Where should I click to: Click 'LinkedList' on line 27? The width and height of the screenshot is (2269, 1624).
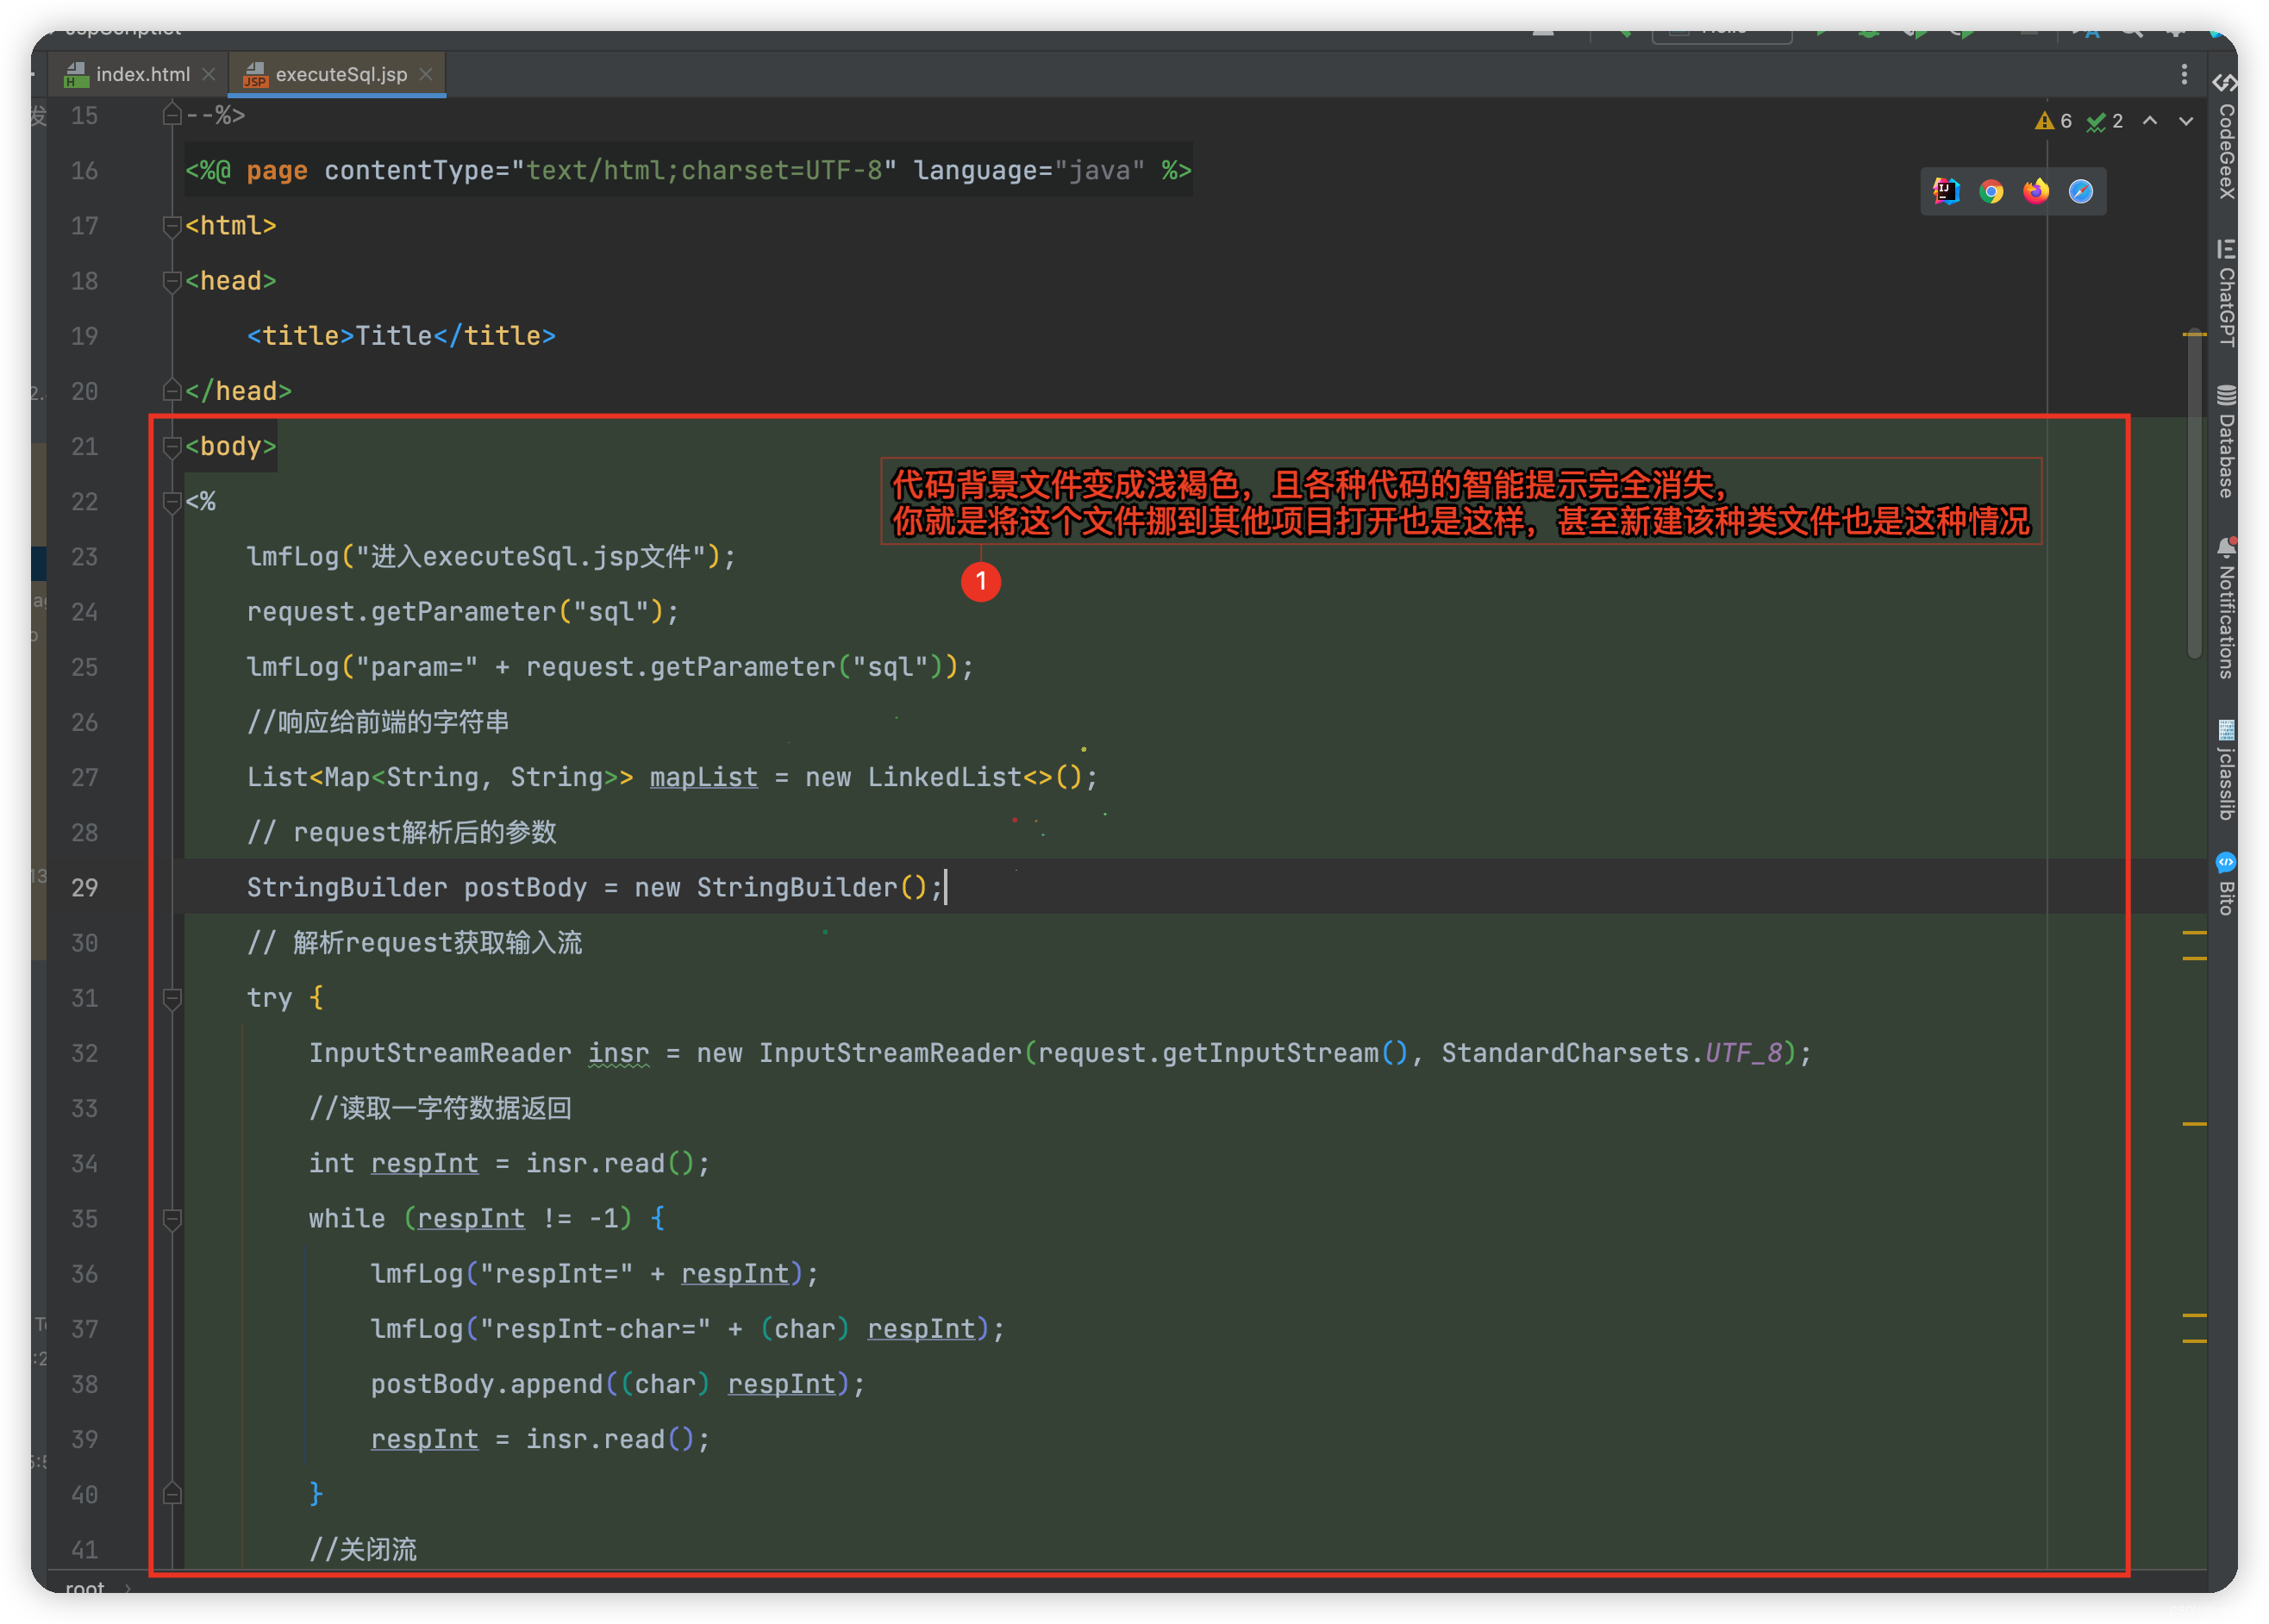[x=944, y=778]
